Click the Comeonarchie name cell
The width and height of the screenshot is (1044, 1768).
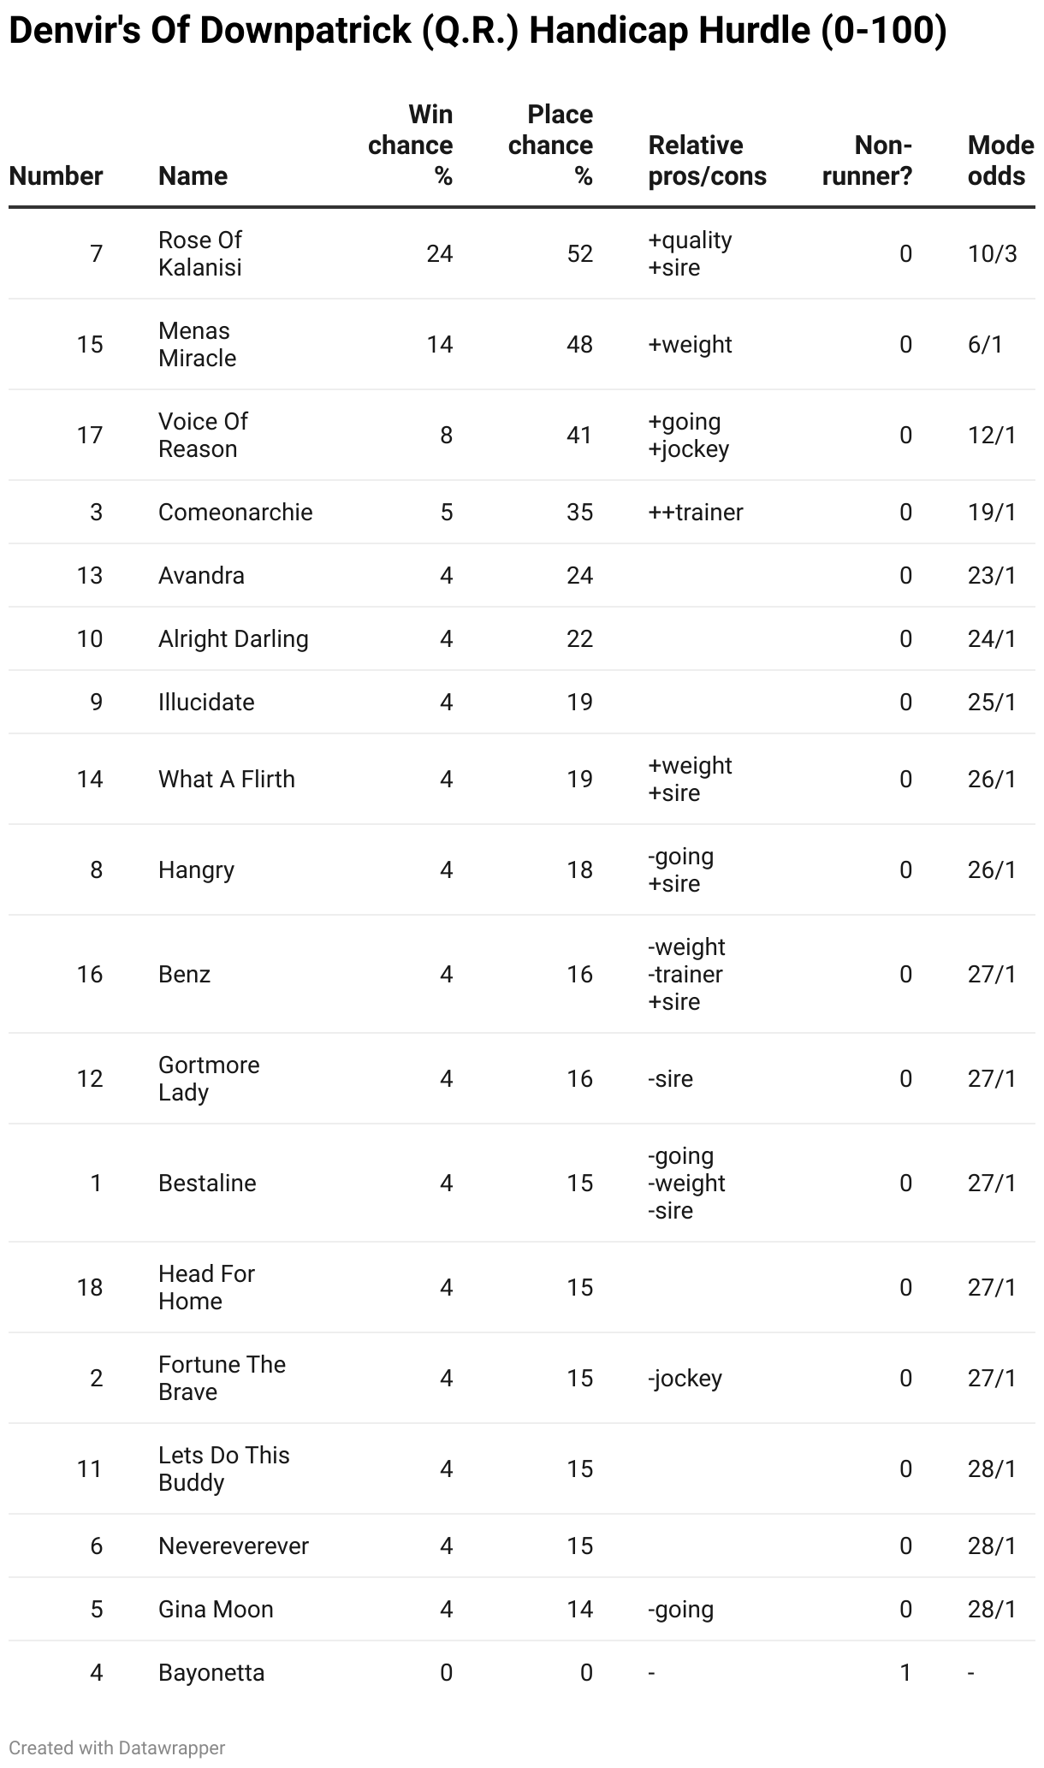pos(235,512)
